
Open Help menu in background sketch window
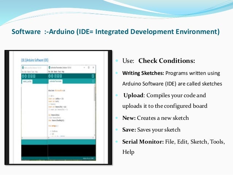tap(36, 72)
